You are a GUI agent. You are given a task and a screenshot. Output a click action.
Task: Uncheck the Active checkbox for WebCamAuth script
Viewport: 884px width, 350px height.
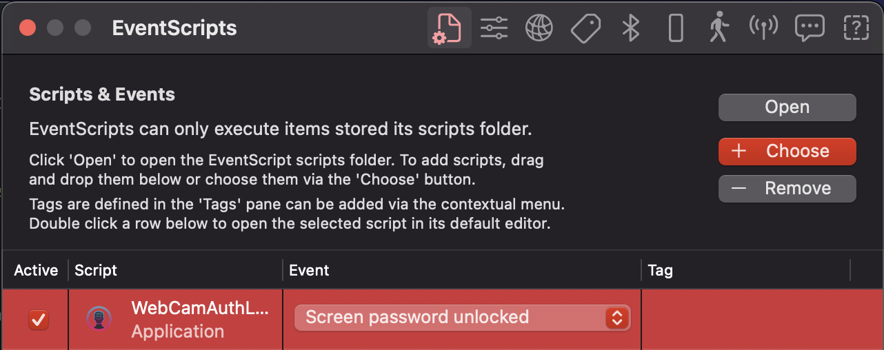pyautogui.click(x=39, y=320)
